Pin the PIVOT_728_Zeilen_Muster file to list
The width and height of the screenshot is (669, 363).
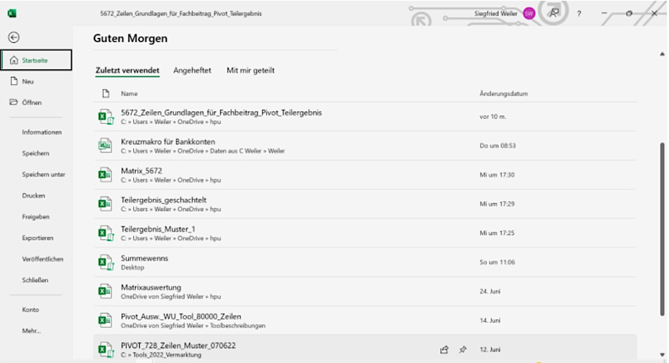pos(462,350)
